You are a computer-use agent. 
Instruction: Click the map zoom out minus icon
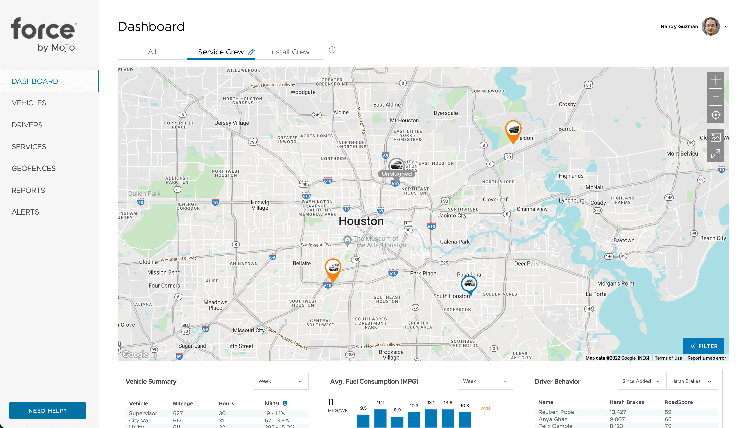715,97
